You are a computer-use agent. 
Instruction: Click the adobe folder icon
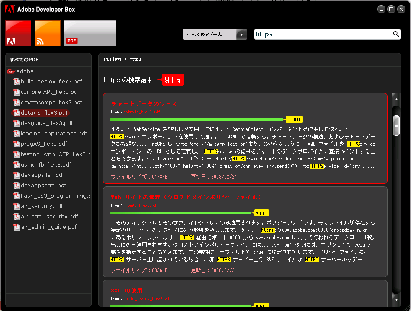tap(11, 71)
